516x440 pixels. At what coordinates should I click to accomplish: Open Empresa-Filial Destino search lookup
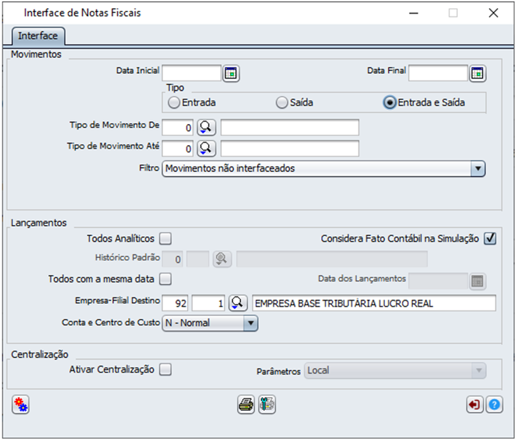click(238, 303)
